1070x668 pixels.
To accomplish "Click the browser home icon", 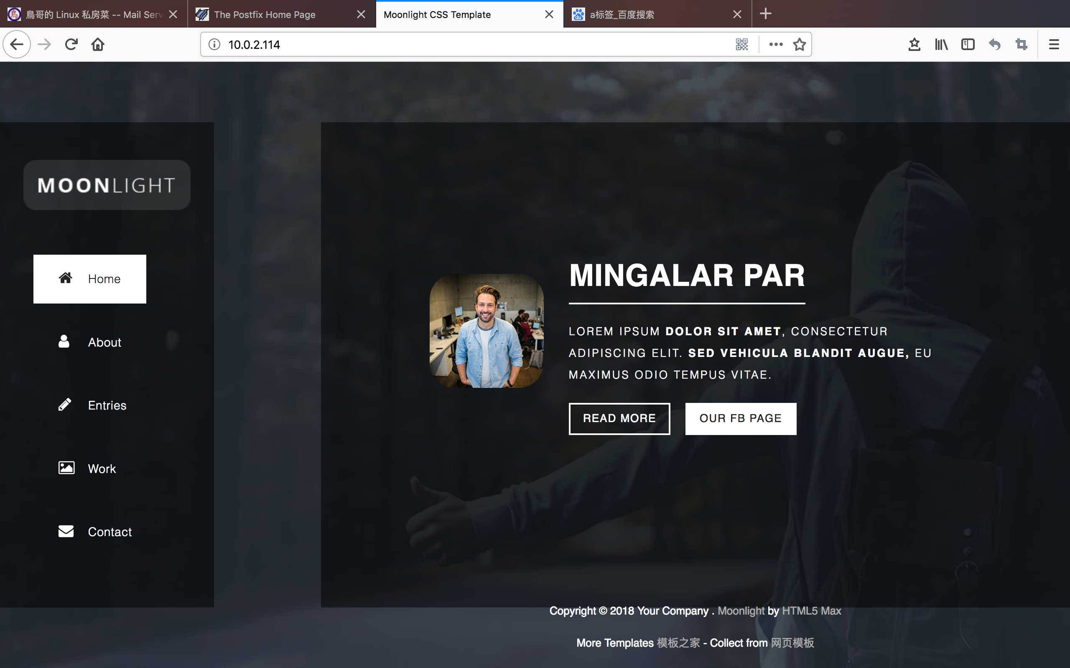I will [98, 45].
